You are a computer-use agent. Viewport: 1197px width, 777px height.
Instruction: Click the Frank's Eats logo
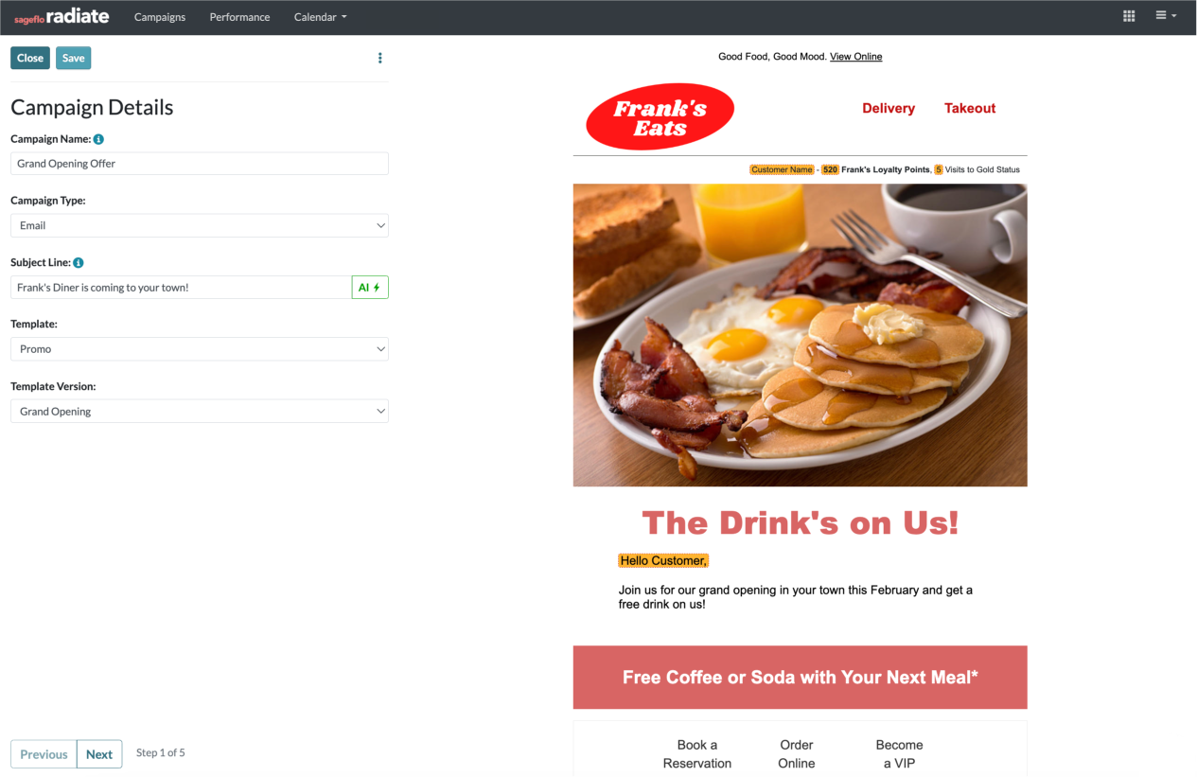[660, 116]
